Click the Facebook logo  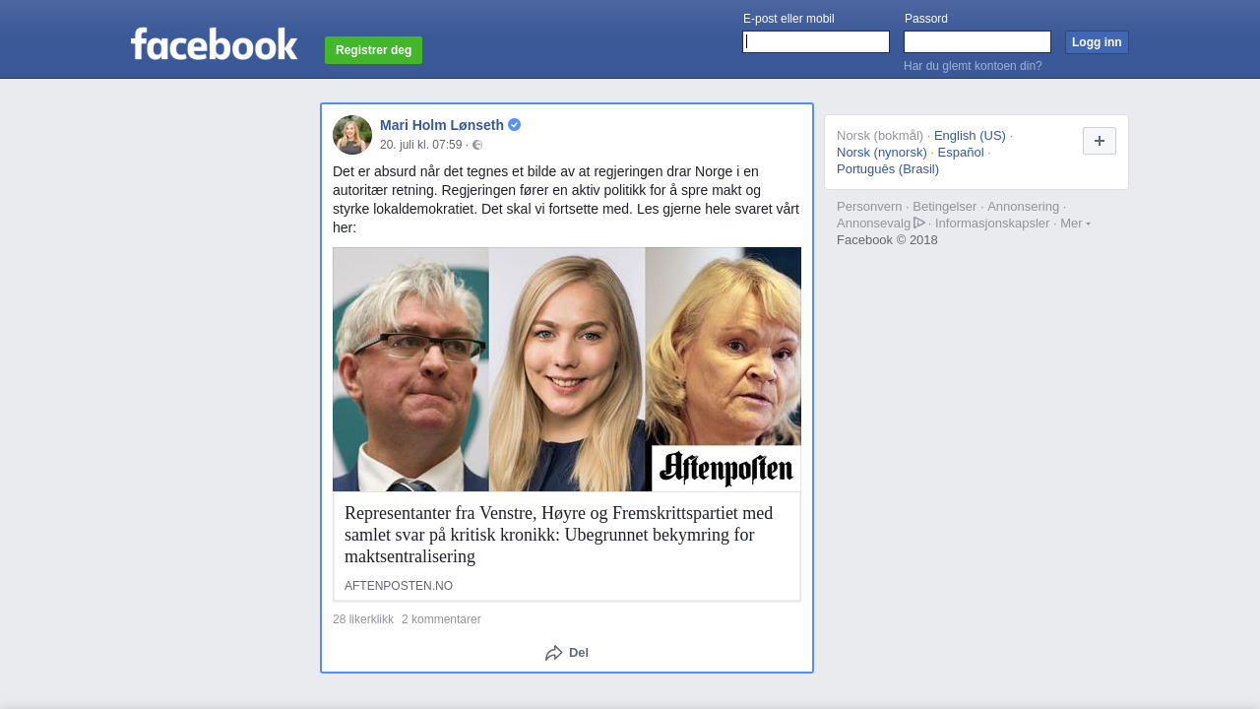(x=214, y=44)
